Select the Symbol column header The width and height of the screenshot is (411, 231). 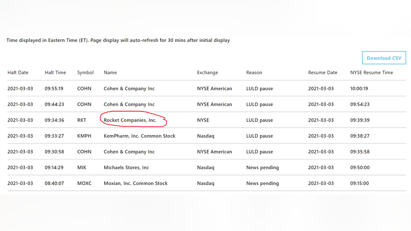[x=85, y=72]
